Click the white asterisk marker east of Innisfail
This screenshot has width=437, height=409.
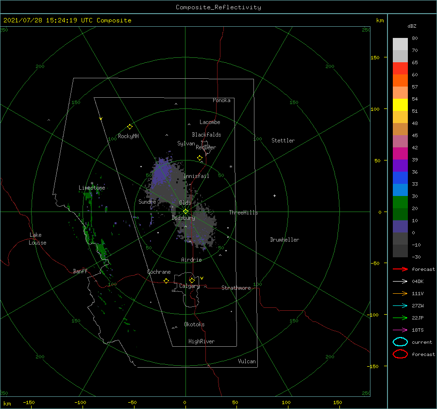[231, 167]
